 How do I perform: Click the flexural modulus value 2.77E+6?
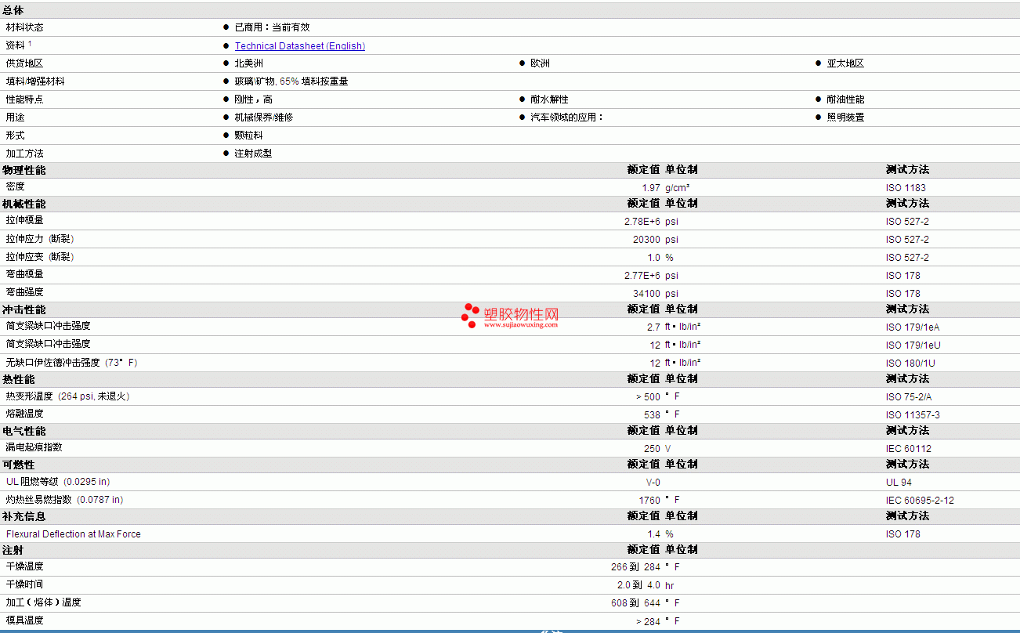click(642, 276)
